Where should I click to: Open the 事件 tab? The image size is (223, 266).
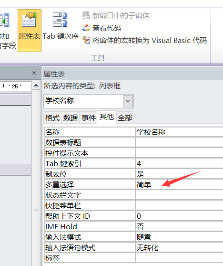[88, 117]
